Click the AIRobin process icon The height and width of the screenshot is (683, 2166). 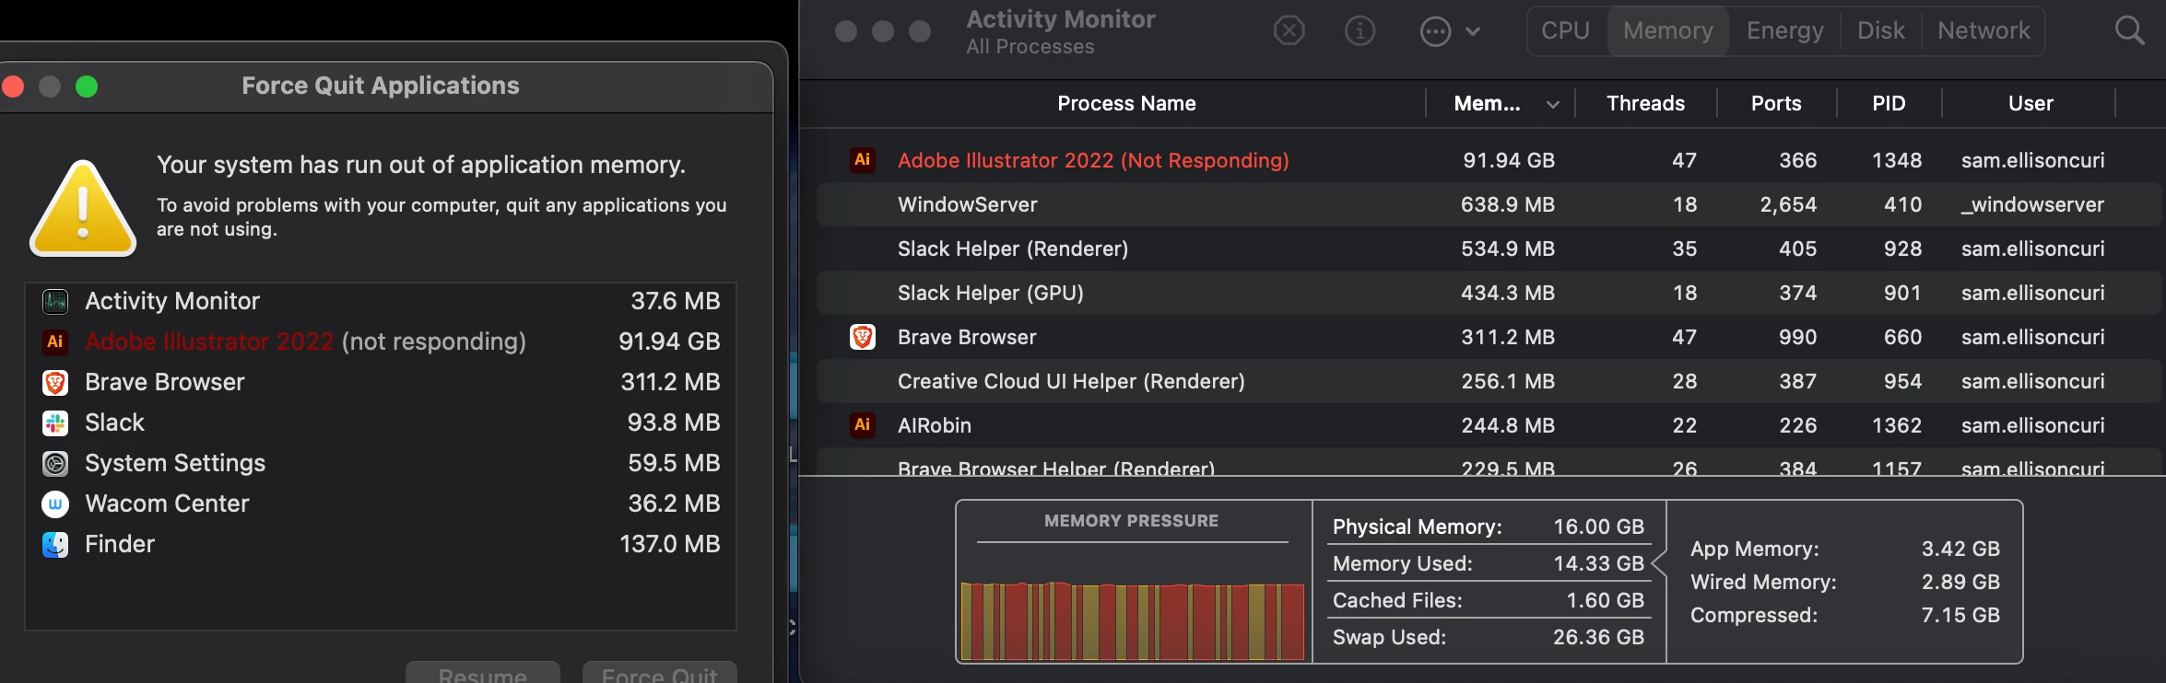point(862,425)
